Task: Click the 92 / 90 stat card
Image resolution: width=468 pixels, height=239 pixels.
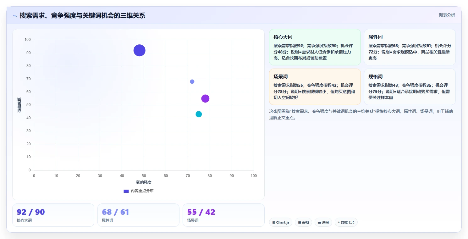Action: [53, 215]
